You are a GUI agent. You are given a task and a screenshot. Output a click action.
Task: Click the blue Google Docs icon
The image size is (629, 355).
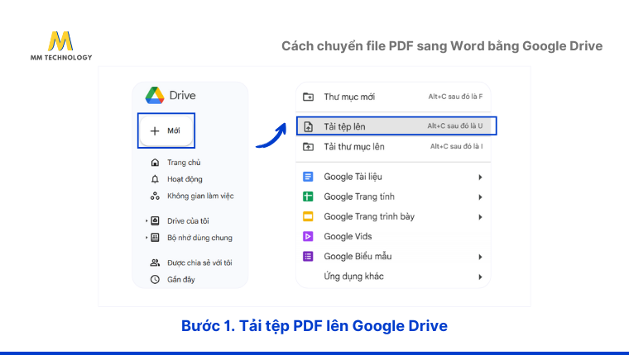(308, 177)
